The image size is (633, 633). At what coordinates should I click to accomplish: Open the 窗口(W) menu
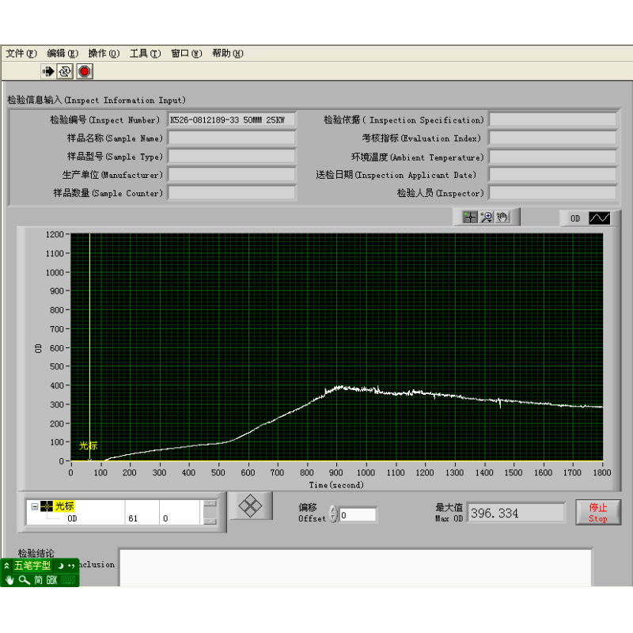(187, 53)
